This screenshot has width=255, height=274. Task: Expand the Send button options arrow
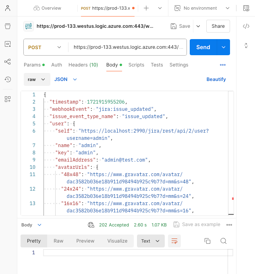tap(224, 47)
